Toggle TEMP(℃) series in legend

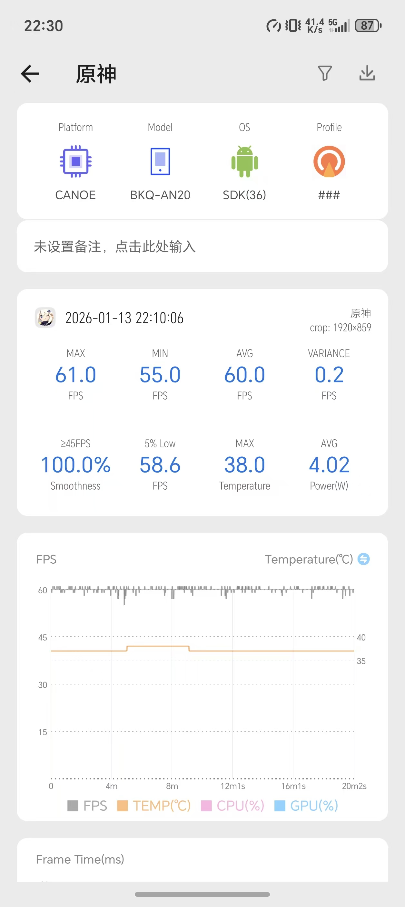pos(154,806)
